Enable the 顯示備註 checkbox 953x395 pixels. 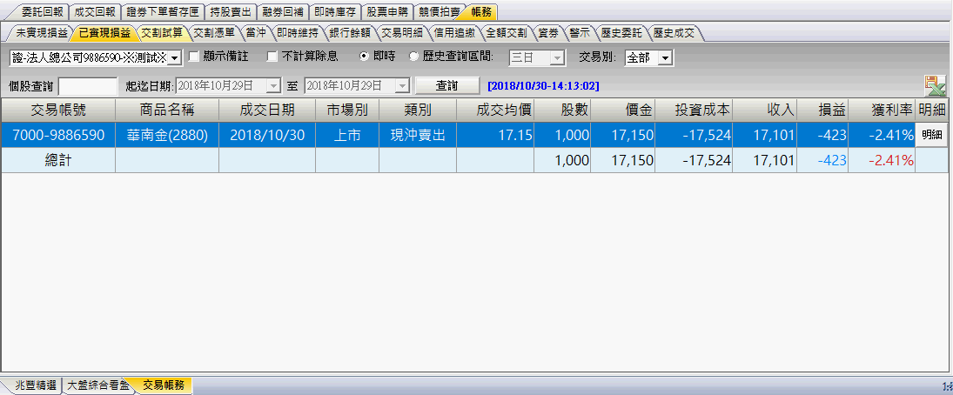(x=195, y=57)
